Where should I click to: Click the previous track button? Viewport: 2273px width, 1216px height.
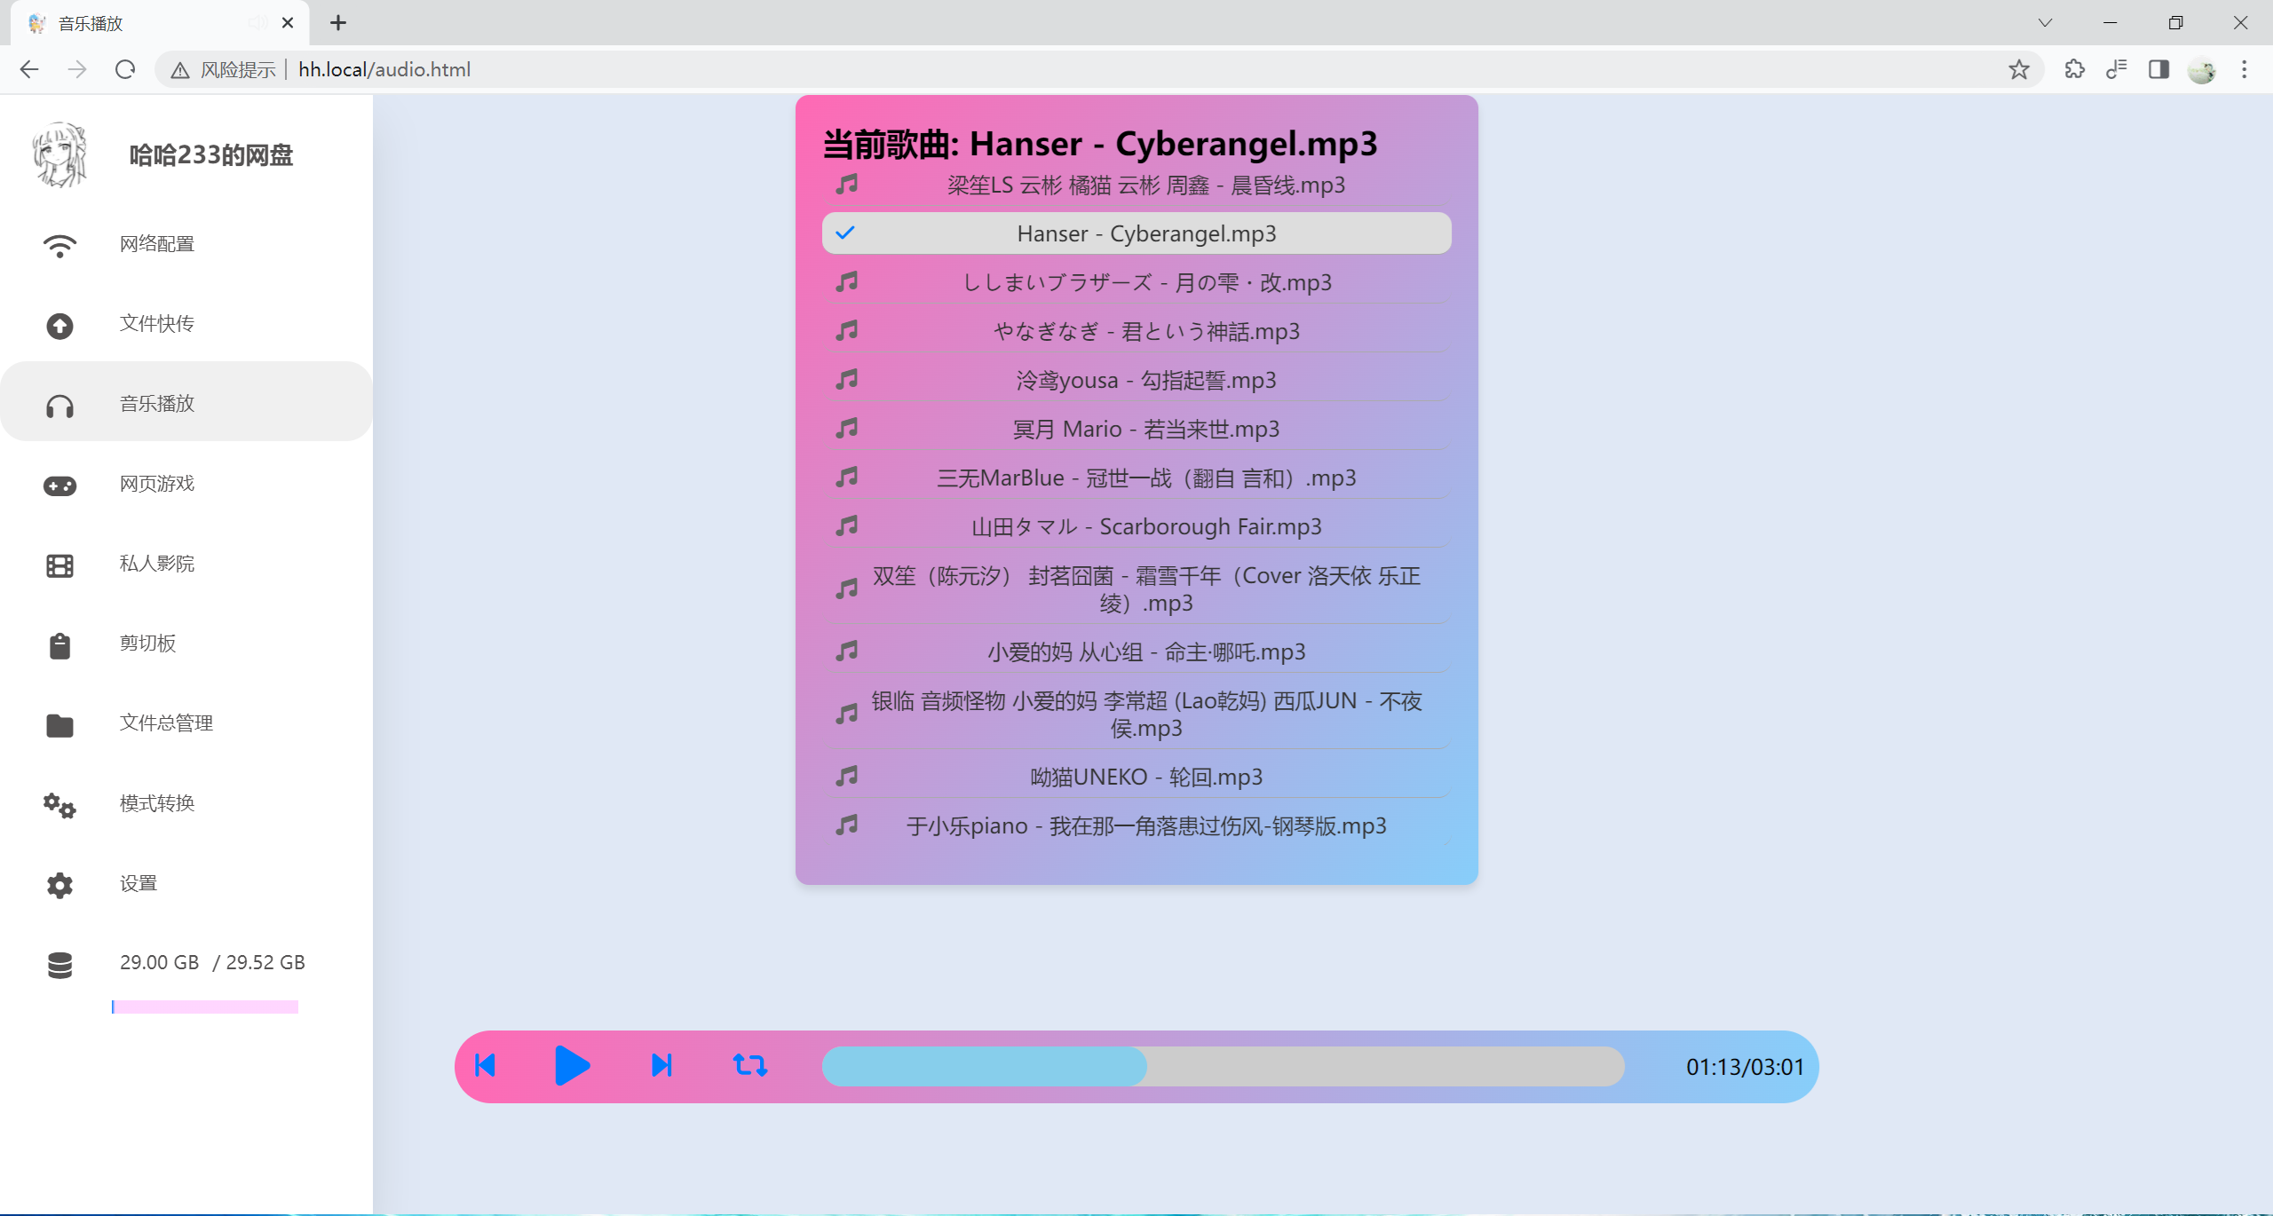pos(485,1065)
